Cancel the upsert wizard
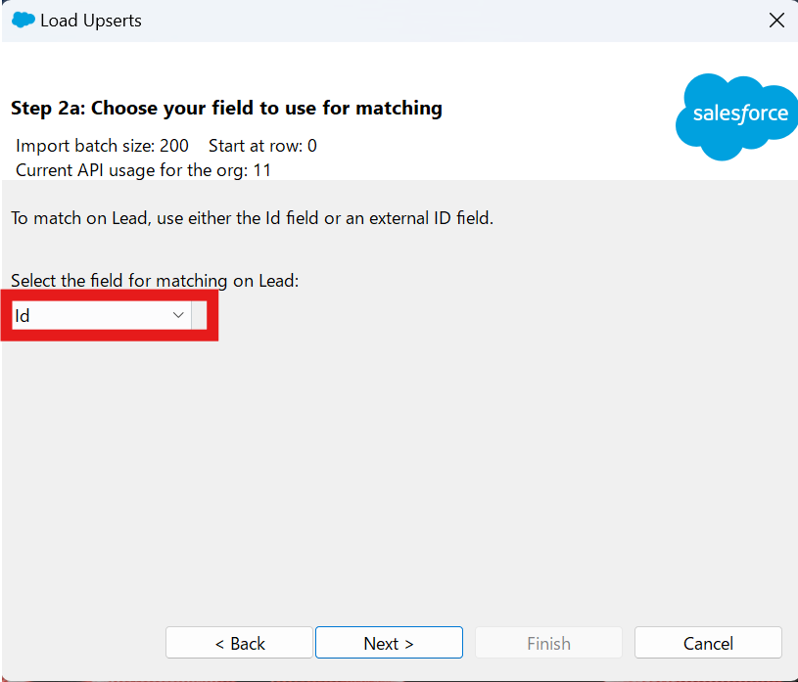 click(708, 643)
